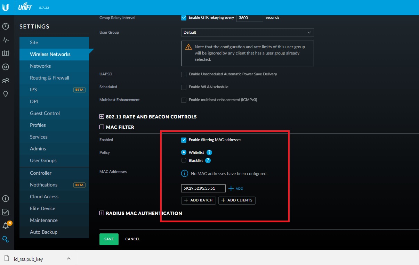The height and width of the screenshot is (265, 419).
Task: Open the Devices circle icon
Action: tap(6, 67)
